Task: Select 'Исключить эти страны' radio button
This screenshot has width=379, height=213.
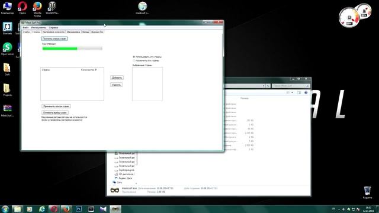Action: click(134, 60)
